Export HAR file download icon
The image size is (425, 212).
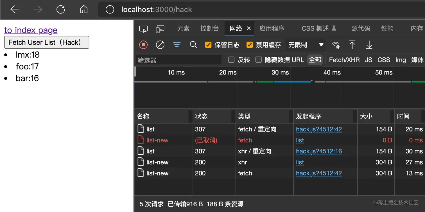[x=369, y=45]
